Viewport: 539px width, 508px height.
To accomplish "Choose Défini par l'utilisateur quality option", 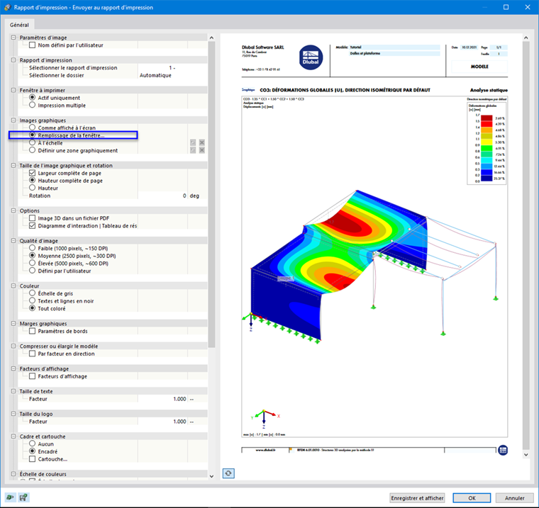I will (33, 271).
